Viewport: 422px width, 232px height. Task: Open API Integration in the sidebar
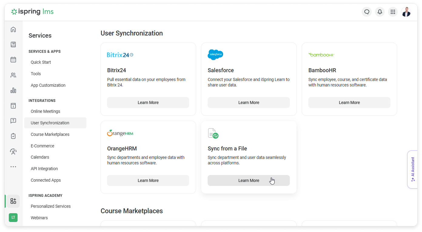point(44,169)
